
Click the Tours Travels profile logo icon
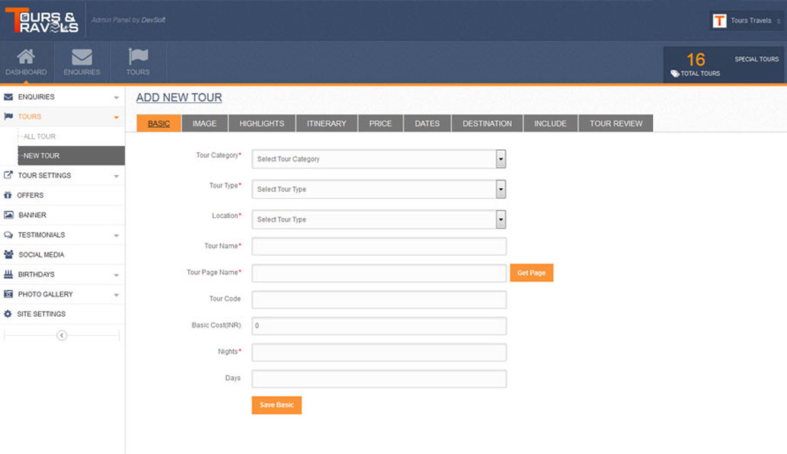pyautogui.click(x=718, y=21)
